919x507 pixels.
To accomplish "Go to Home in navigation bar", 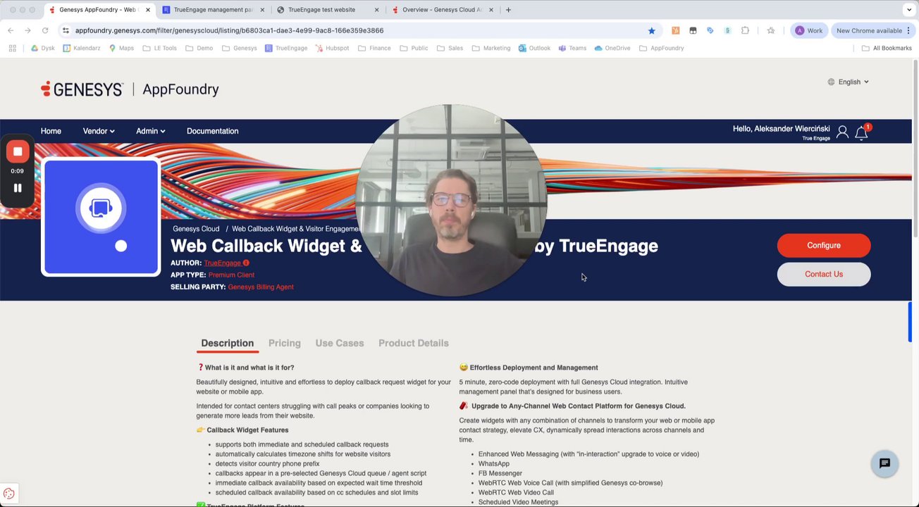I will [51, 131].
